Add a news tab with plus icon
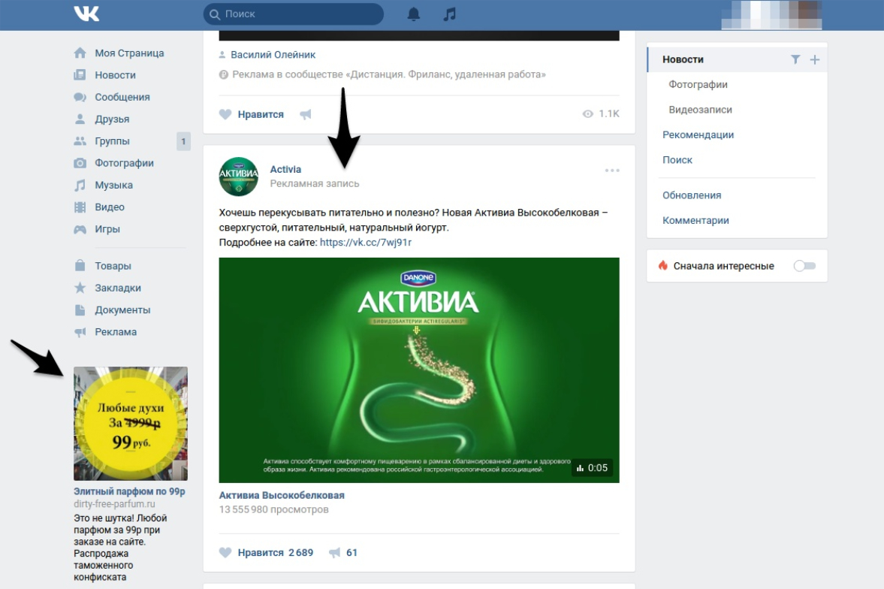This screenshot has width=884, height=589. (815, 59)
